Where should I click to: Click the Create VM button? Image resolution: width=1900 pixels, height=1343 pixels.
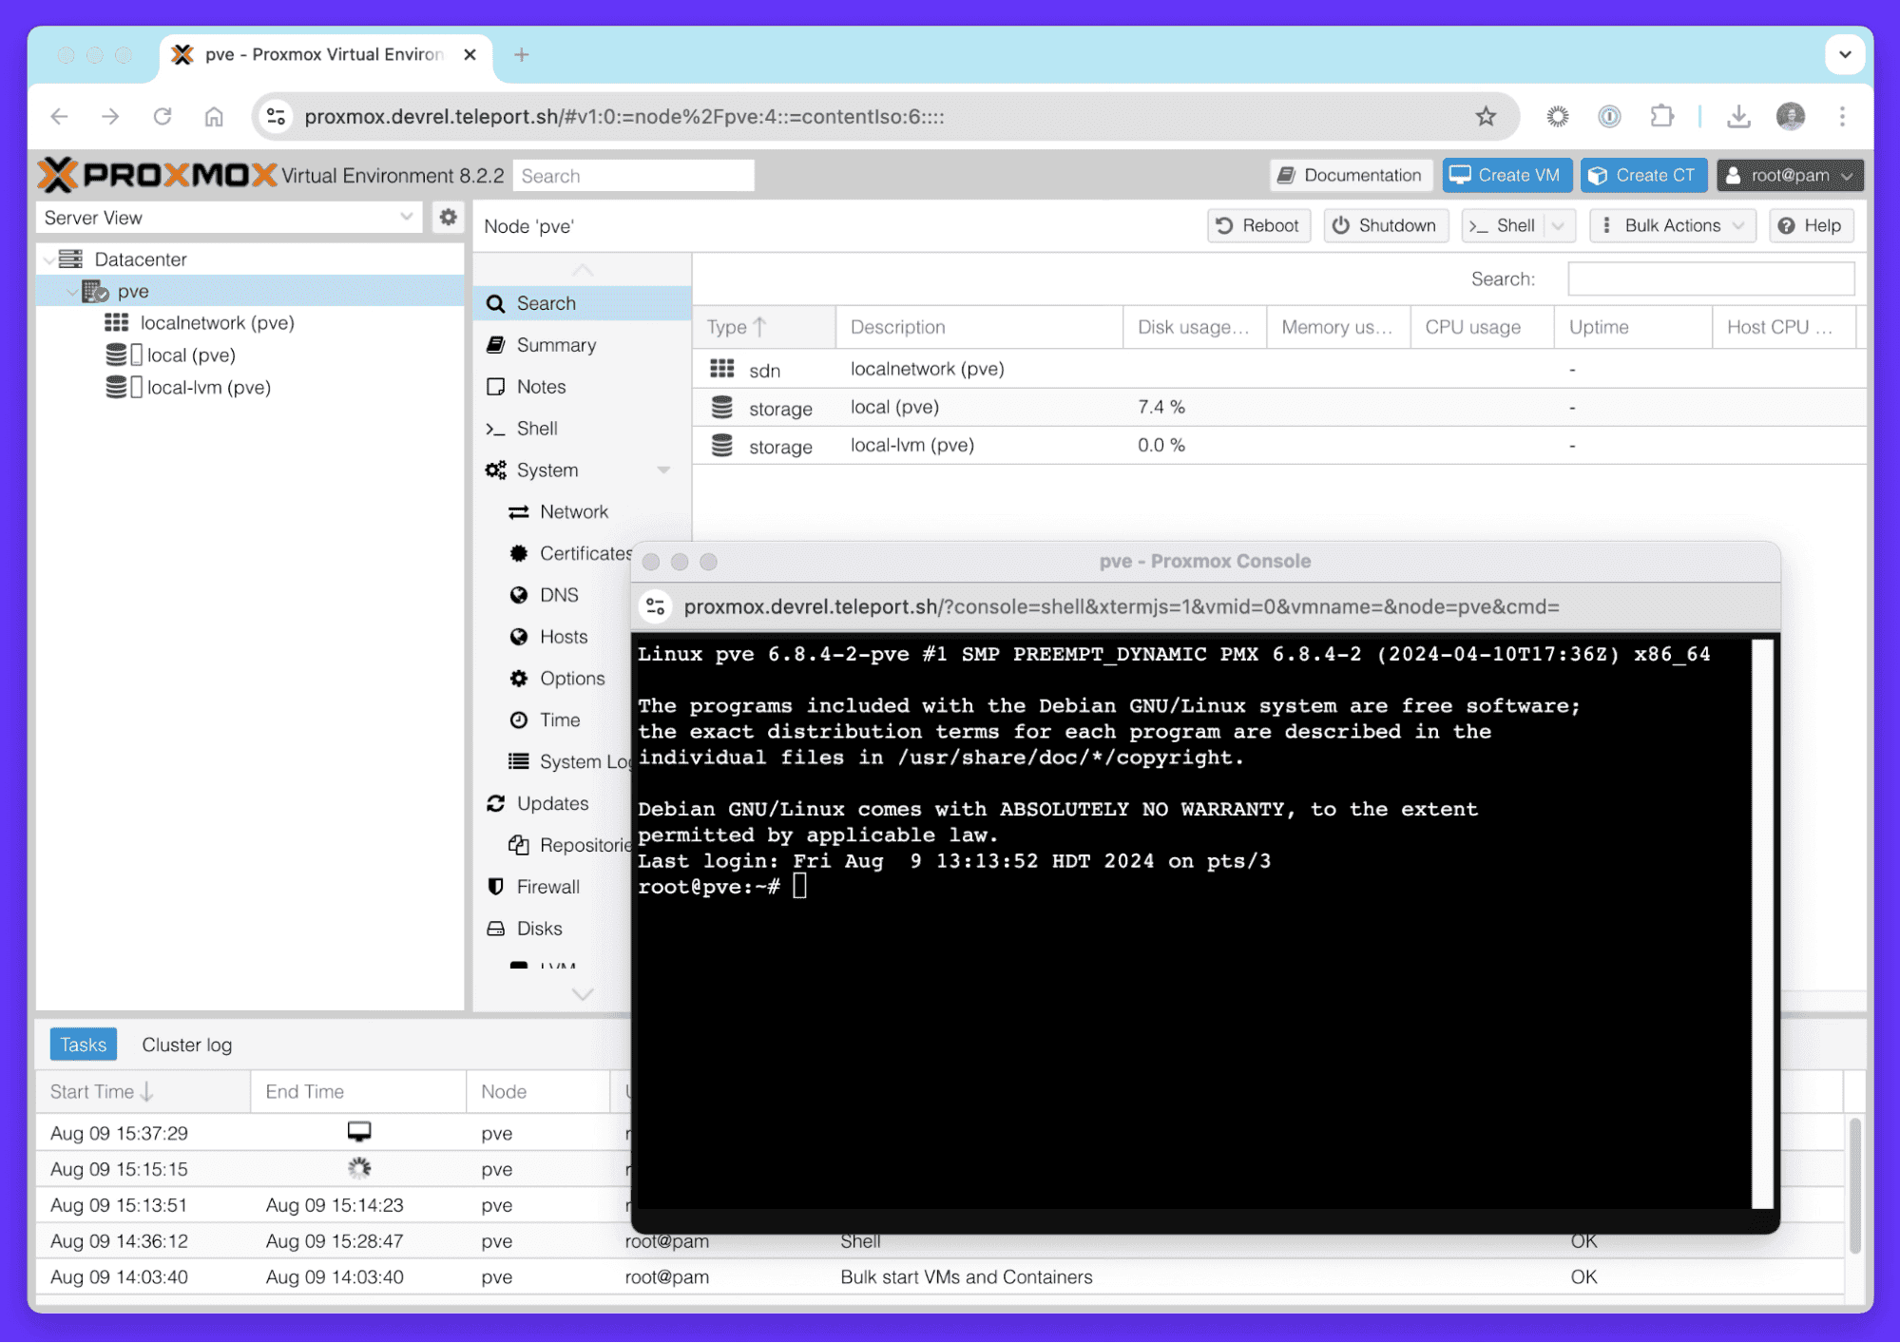pos(1507,175)
